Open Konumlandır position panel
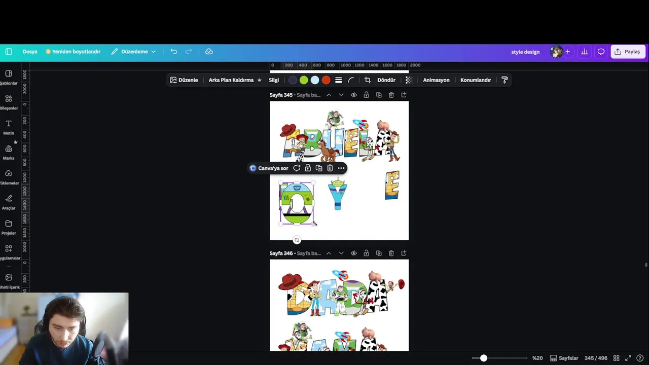The height and width of the screenshot is (365, 649). 476,80
